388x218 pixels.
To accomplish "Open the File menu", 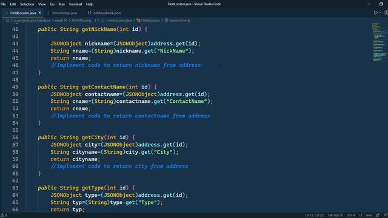I will tap(3, 4).
